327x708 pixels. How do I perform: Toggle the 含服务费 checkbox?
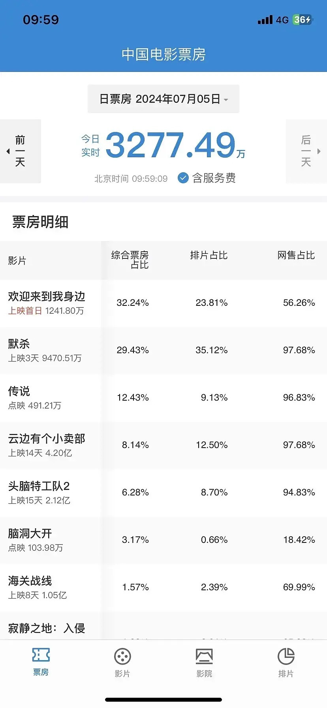(183, 178)
